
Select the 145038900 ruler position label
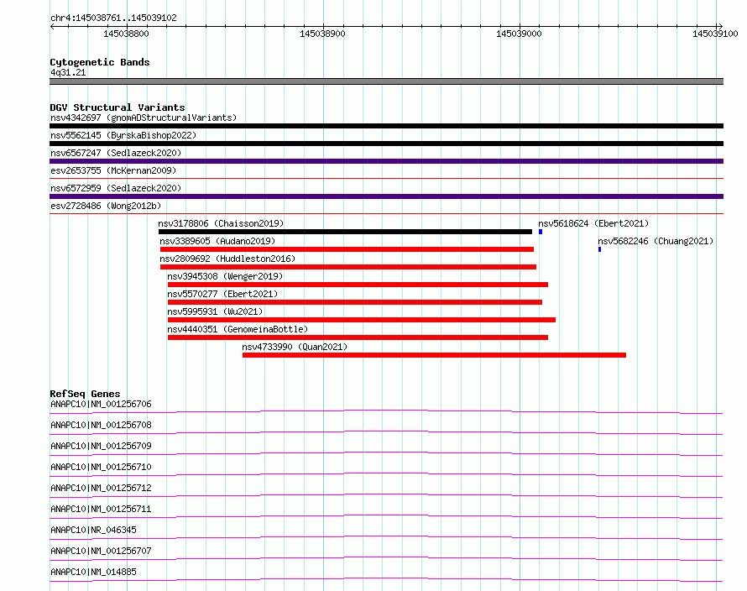(x=322, y=34)
